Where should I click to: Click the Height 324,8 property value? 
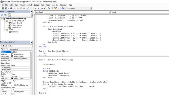pyautogui.click(x=20, y=81)
